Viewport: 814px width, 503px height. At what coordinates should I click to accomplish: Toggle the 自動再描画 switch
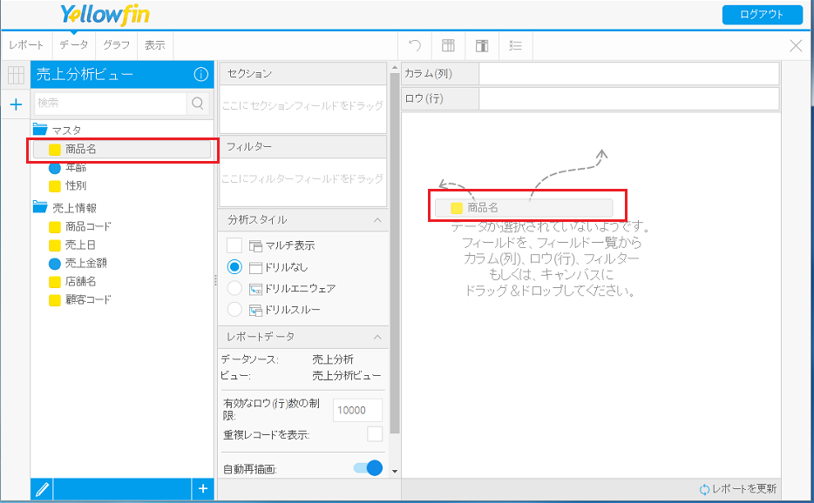pos(368,468)
